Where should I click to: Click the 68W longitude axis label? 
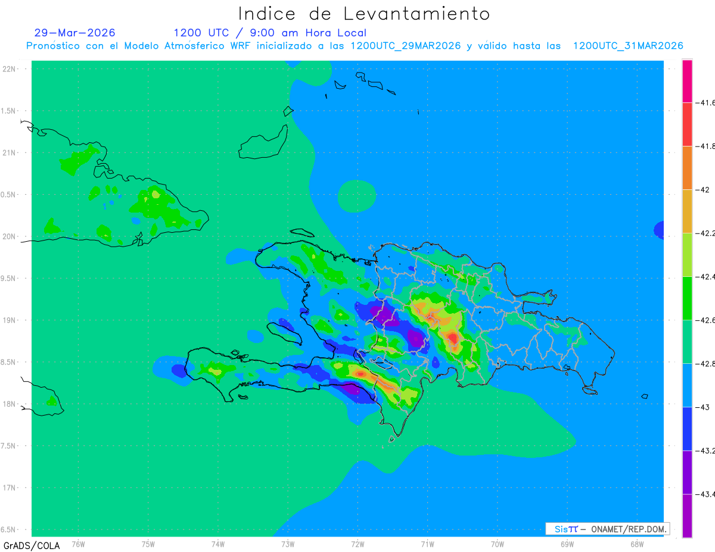636,544
